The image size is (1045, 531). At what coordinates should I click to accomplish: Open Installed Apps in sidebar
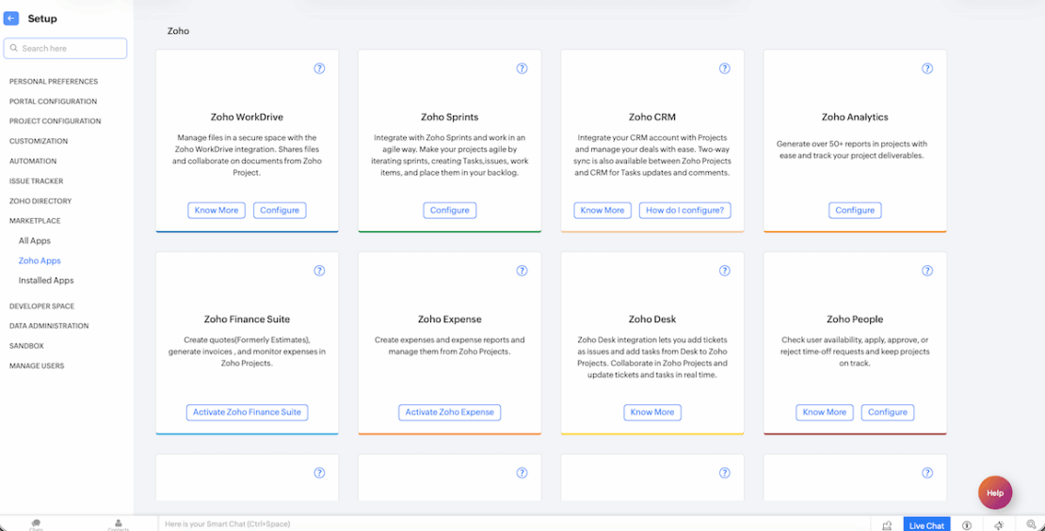point(46,281)
